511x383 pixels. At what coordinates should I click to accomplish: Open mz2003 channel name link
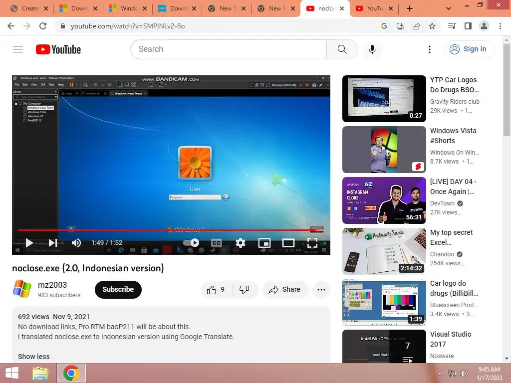(52, 285)
